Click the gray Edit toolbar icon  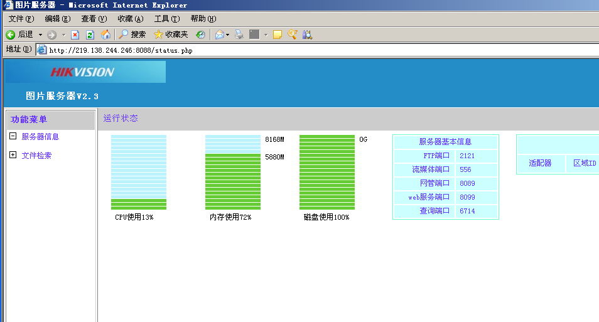[x=254, y=35]
